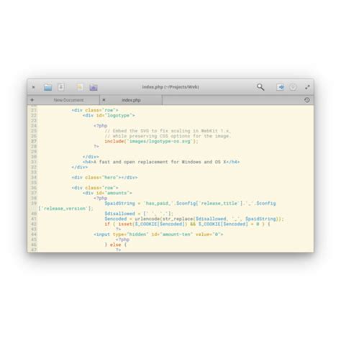This screenshot has height=341, width=341.
Task: Click the div class="hero" line
Action: (104, 178)
